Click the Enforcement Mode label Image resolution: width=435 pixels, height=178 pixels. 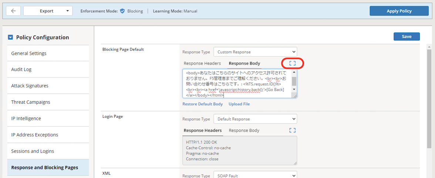(x=99, y=11)
